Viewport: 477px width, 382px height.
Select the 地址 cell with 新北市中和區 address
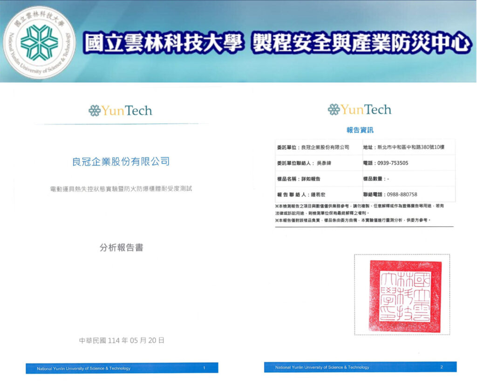[403, 147]
